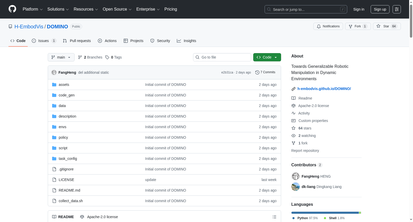Image resolution: width=413 pixels, height=222 pixels.
Task: Click the eye icon next to 2 watching
Action: [x=293, y=136]
